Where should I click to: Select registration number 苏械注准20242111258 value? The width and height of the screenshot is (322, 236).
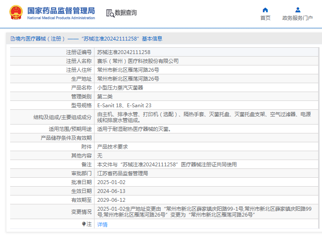pyautogui.click(x=124, y=52)
